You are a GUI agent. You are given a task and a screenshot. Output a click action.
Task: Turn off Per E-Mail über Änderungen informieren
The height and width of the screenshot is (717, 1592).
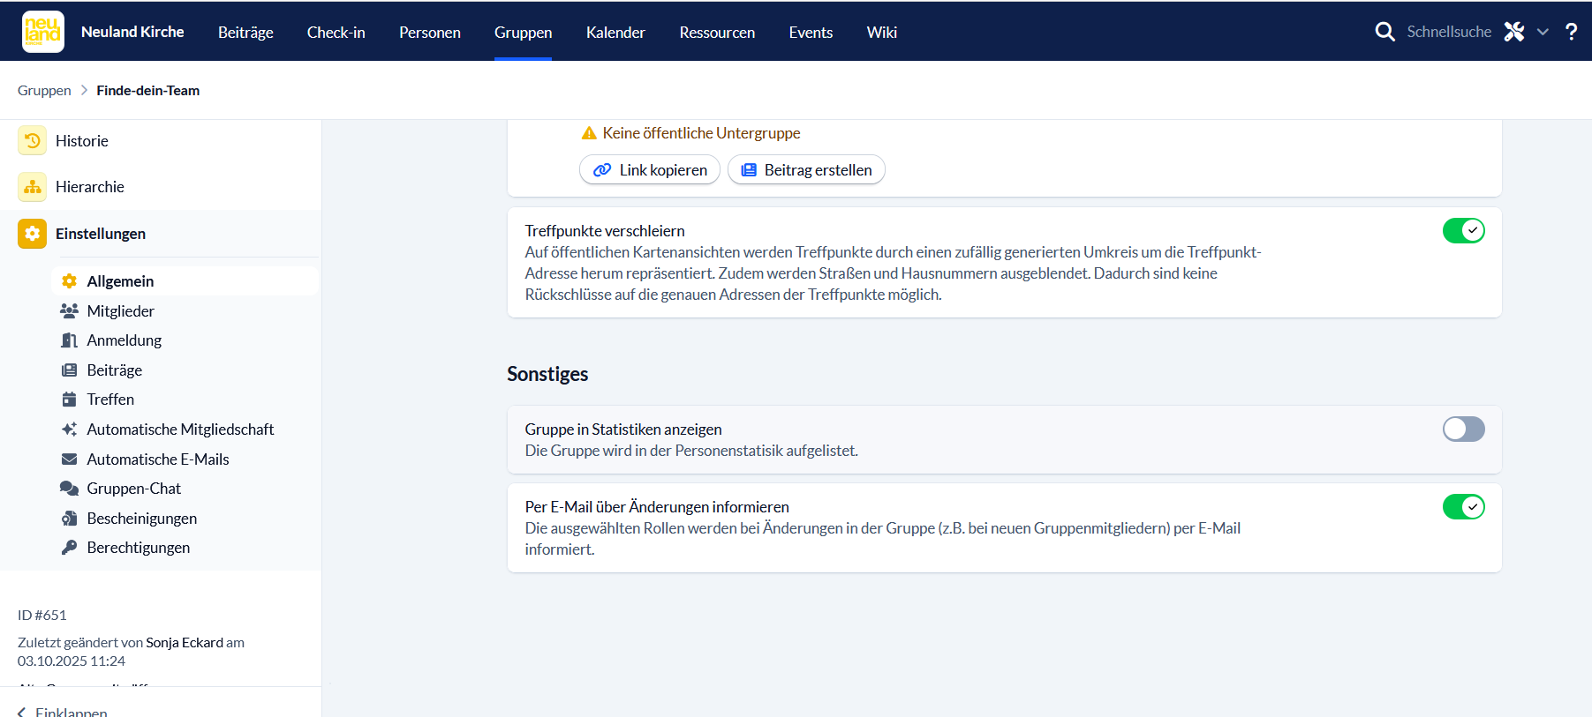tap(1463, 507)
